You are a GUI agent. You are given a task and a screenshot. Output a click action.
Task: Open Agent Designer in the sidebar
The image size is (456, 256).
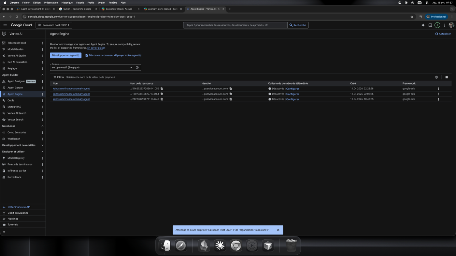tap(16, 81)
